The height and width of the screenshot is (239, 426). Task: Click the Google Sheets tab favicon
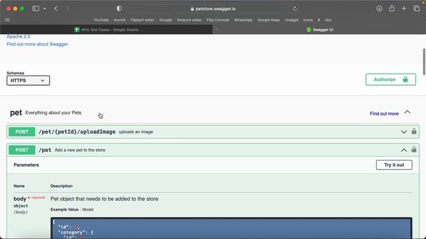coord(77,29)
